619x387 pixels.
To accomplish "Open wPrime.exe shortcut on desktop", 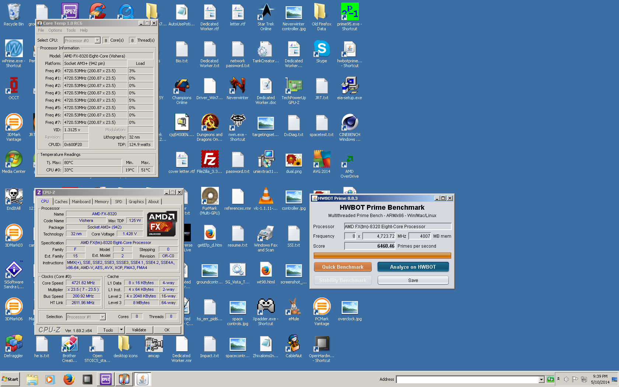I will pos(14,53).
